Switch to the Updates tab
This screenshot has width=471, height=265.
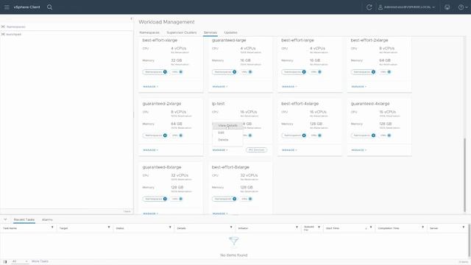(x=230, y=32)
